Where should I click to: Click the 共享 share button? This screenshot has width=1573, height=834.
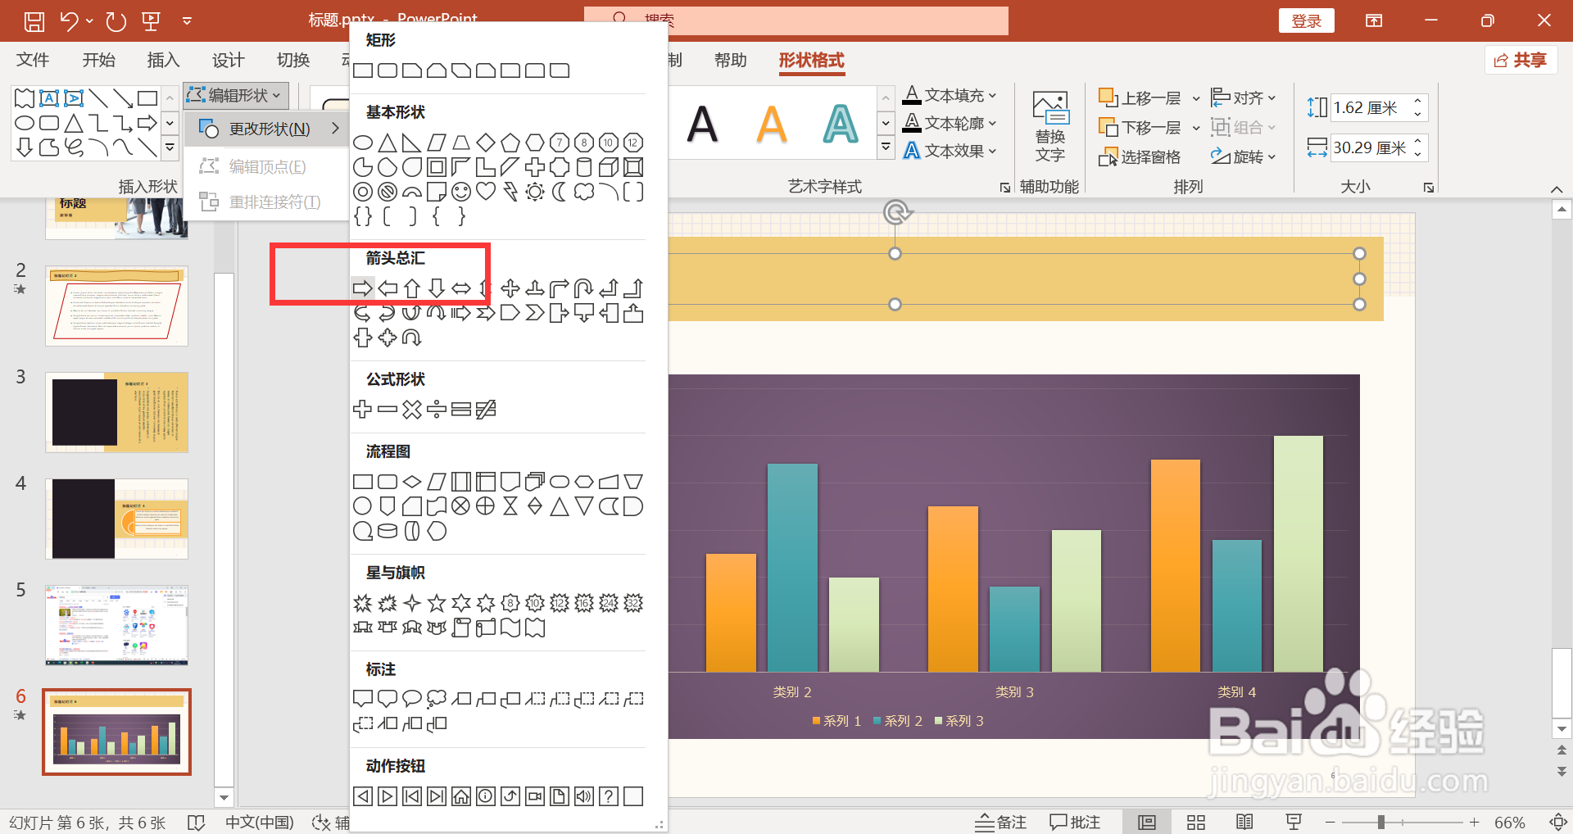tap(1521, 60)
